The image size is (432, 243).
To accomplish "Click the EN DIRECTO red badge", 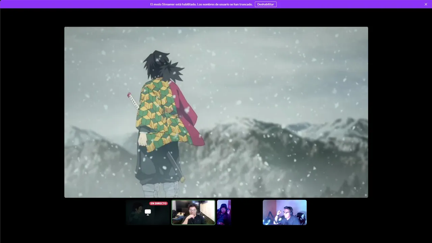I will [159, 204].
